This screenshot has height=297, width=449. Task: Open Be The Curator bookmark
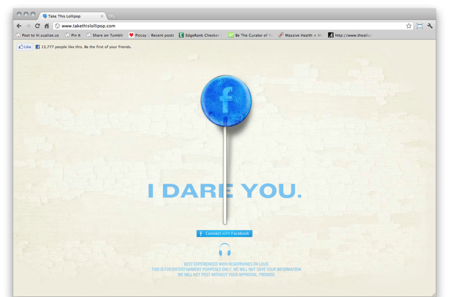coord(250,35)
